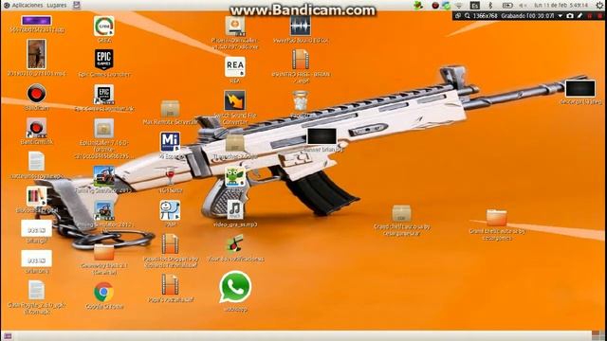Open the trash bin desktop icon
Image resolution: width=607 pixels, height=341 pixels.
coord(301,100)
